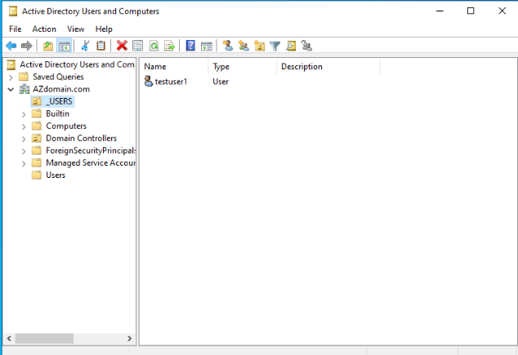This screenshot has width=518, height=355.
Task: Create new organizational unit icon
Action: coord(259,46)
